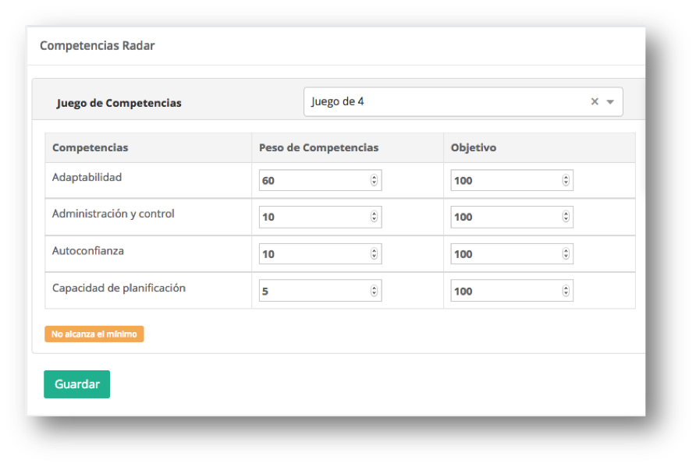This screenshot has width=696, height=467.
Task: Click the Juego de 4 combo box
Action: [x=463, y=101]
